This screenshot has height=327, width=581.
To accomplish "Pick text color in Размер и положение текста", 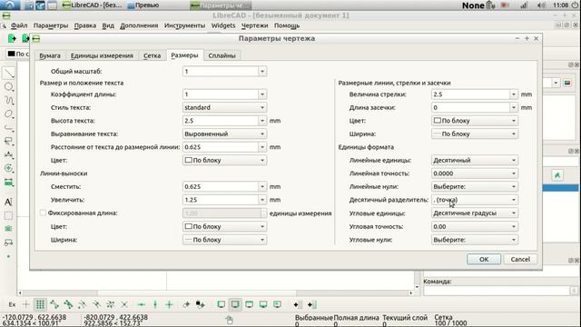I will [x=224, y=160].
